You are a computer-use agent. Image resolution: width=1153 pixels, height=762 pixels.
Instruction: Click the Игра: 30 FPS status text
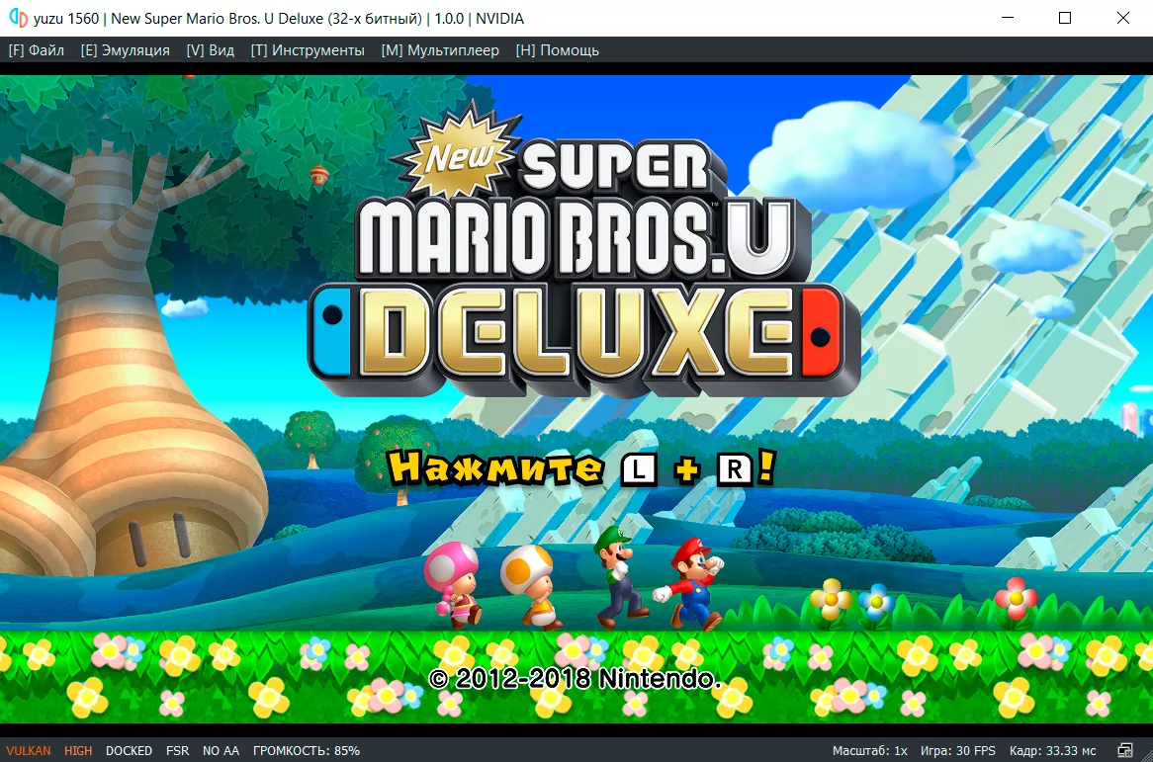957,750
